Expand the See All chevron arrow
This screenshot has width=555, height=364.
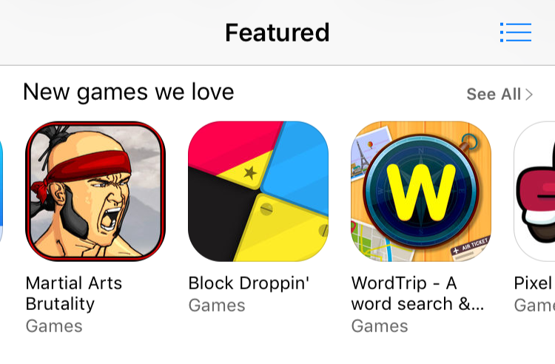pyautogui.click(x=529, y=95)
